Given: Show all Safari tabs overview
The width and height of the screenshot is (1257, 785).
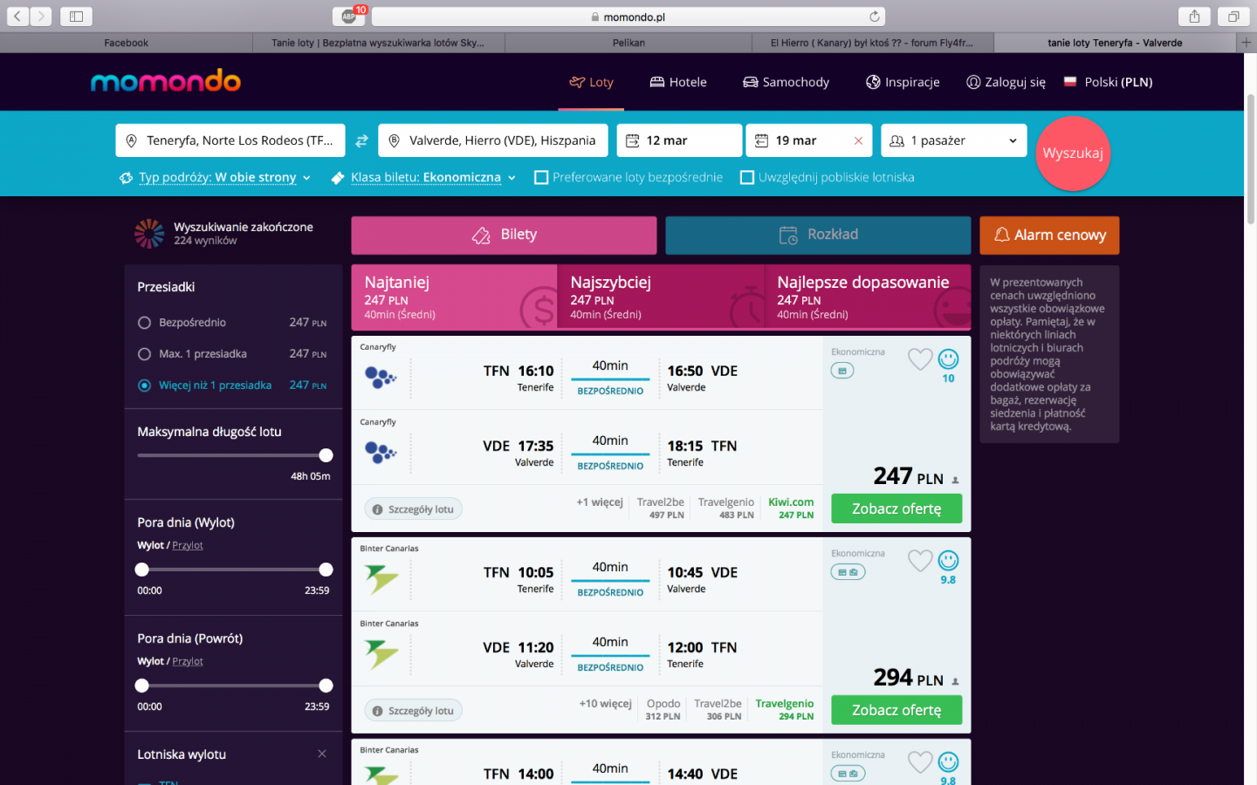Looking at the screenshot, I should click(x=1233, y=16).
